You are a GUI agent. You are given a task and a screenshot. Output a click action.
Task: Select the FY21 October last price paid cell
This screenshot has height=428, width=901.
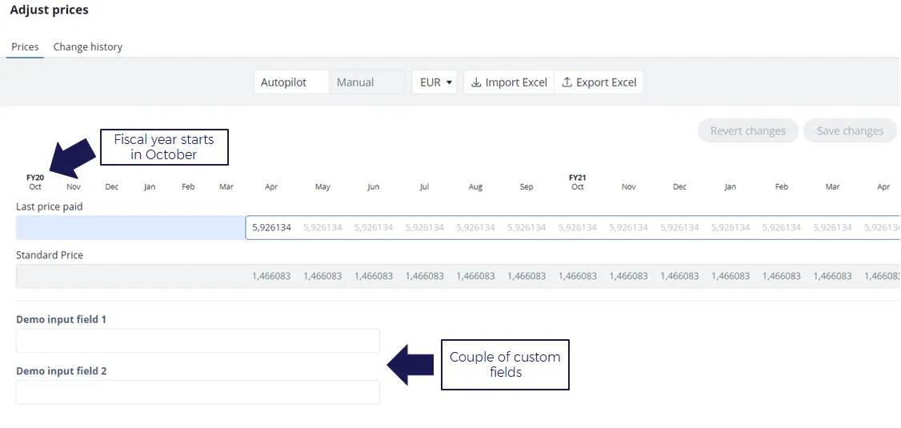coord(578,228)
